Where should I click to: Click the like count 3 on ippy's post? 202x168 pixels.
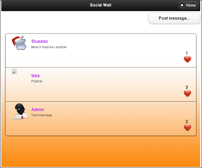(187, 87)
